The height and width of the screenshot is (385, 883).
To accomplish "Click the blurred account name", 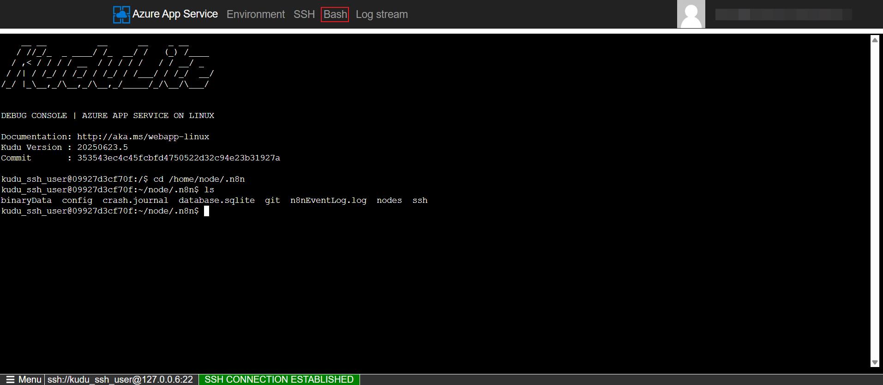I will 783,14.
